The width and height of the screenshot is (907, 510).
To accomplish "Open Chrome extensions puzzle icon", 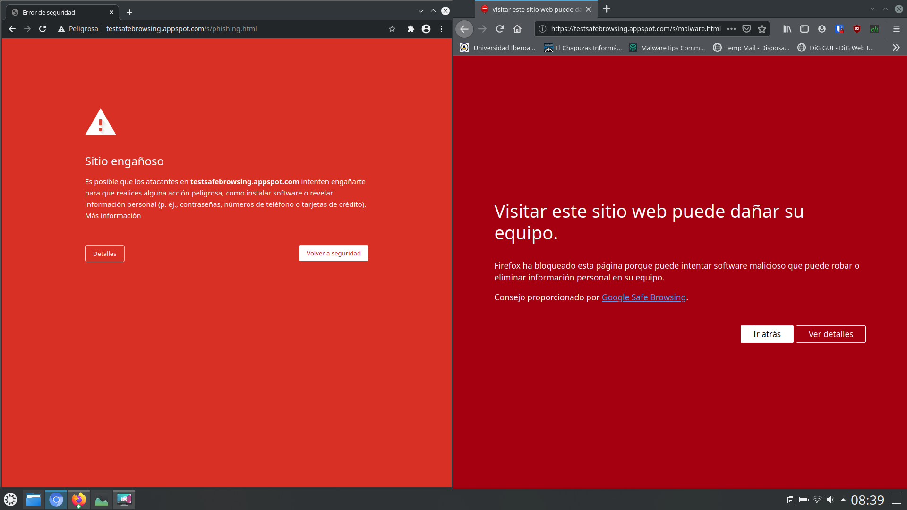I will (x=411, y=29).
